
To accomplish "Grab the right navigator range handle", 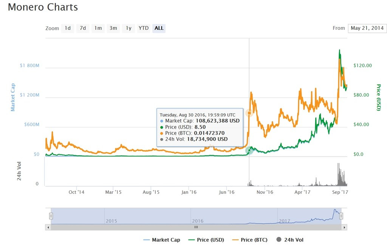I will (x=341, y=216).
